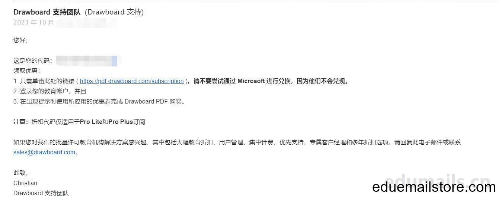The image size is (499, 197).
Task: Click the 领取优惠 heading line
Action: [x=27, y=71]
